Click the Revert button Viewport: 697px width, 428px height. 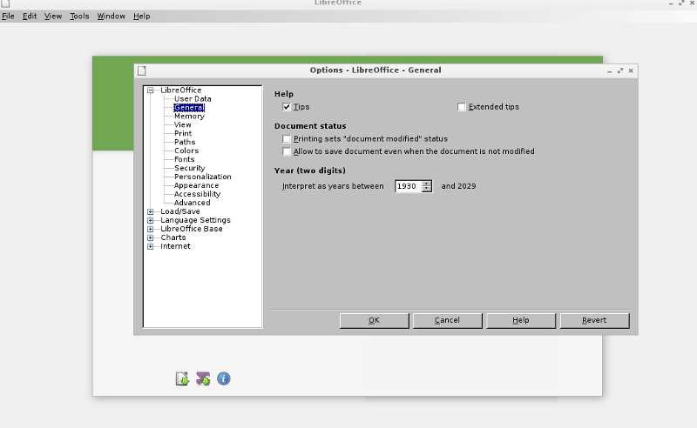(x=594, y=320)
